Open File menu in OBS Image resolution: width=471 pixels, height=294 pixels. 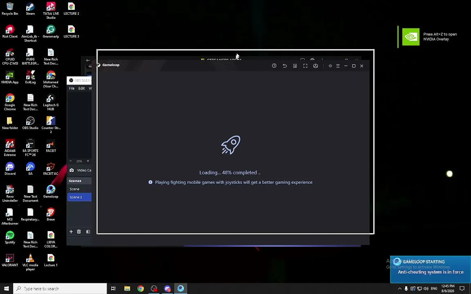[72, 88]
